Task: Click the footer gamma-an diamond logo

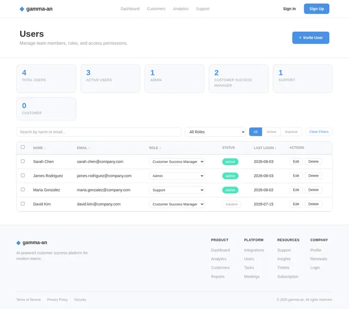Action: pos(19,243)
